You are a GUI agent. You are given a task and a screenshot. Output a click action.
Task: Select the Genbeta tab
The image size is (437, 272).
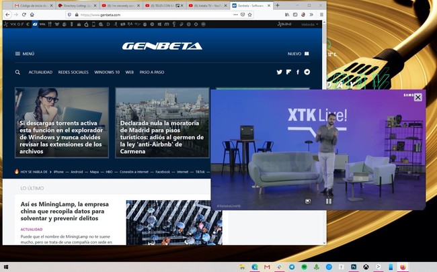tap(251, 5)
